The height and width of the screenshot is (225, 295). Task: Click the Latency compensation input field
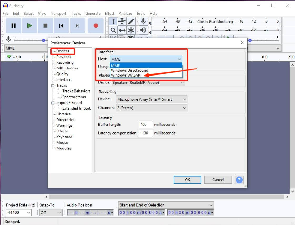(x=146, y=133)
